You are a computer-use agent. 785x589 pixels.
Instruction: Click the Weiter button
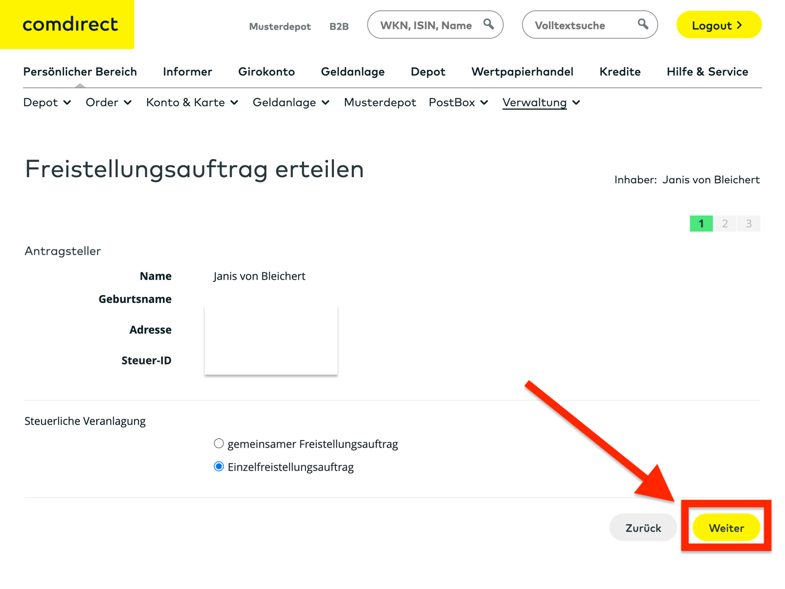726,528
